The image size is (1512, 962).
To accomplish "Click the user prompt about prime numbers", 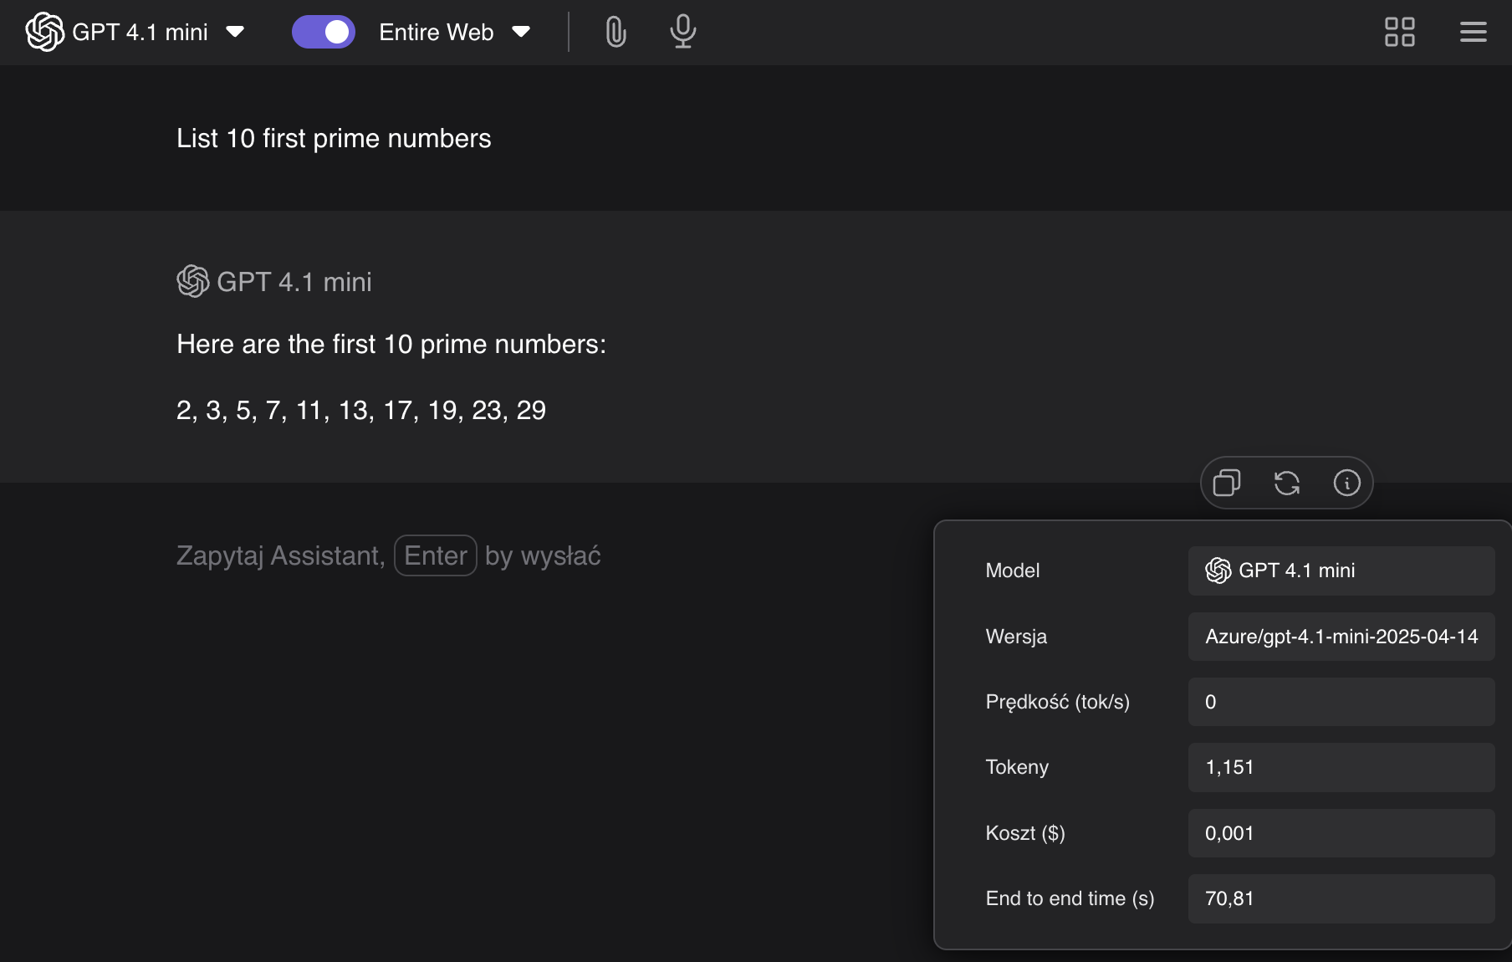I will tap(334, 138).
